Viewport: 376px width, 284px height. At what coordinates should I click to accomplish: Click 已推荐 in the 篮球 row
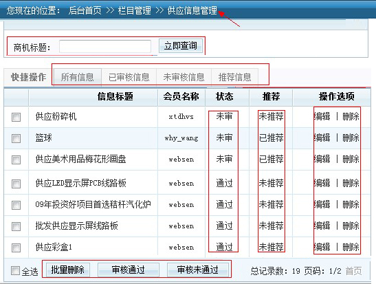point(272,138)
